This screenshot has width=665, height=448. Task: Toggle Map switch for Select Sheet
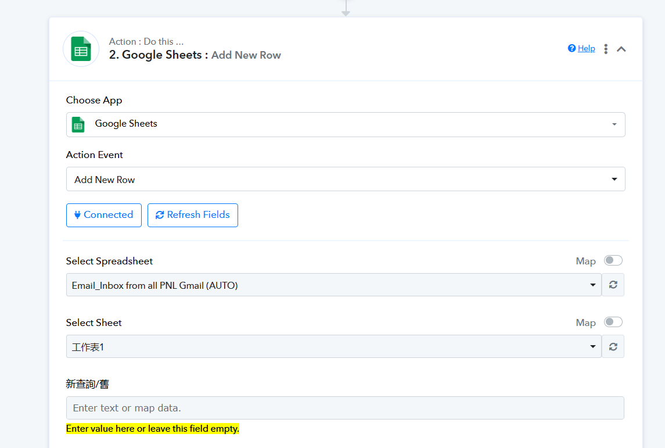coord(613,322)
